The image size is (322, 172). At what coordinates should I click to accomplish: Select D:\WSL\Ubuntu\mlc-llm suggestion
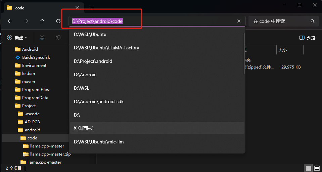click(x=157, y=142)
